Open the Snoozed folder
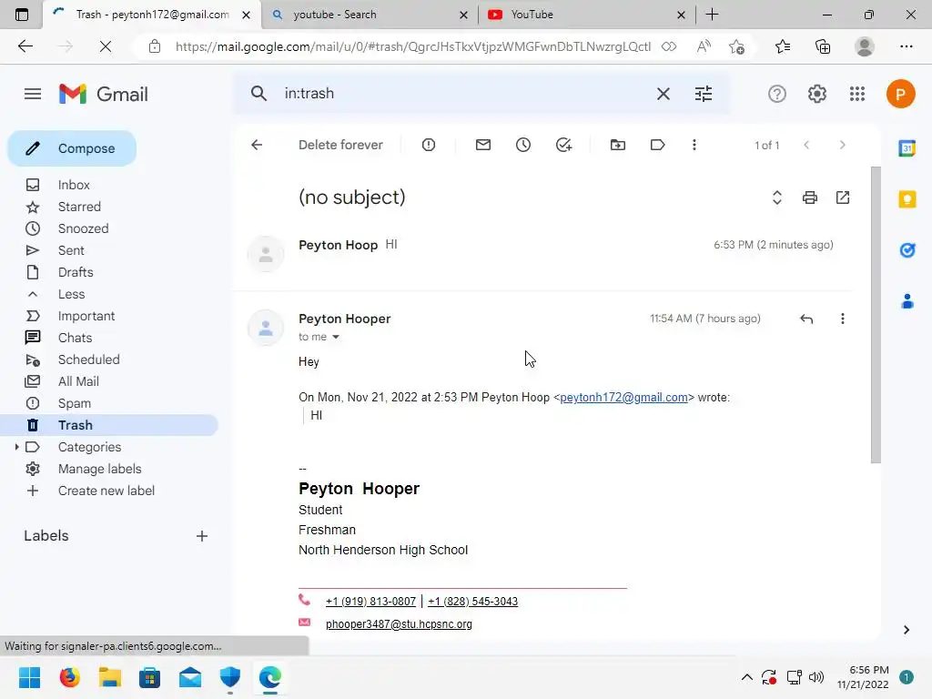This screenshot has height=699, width=932. coord(83,228)
